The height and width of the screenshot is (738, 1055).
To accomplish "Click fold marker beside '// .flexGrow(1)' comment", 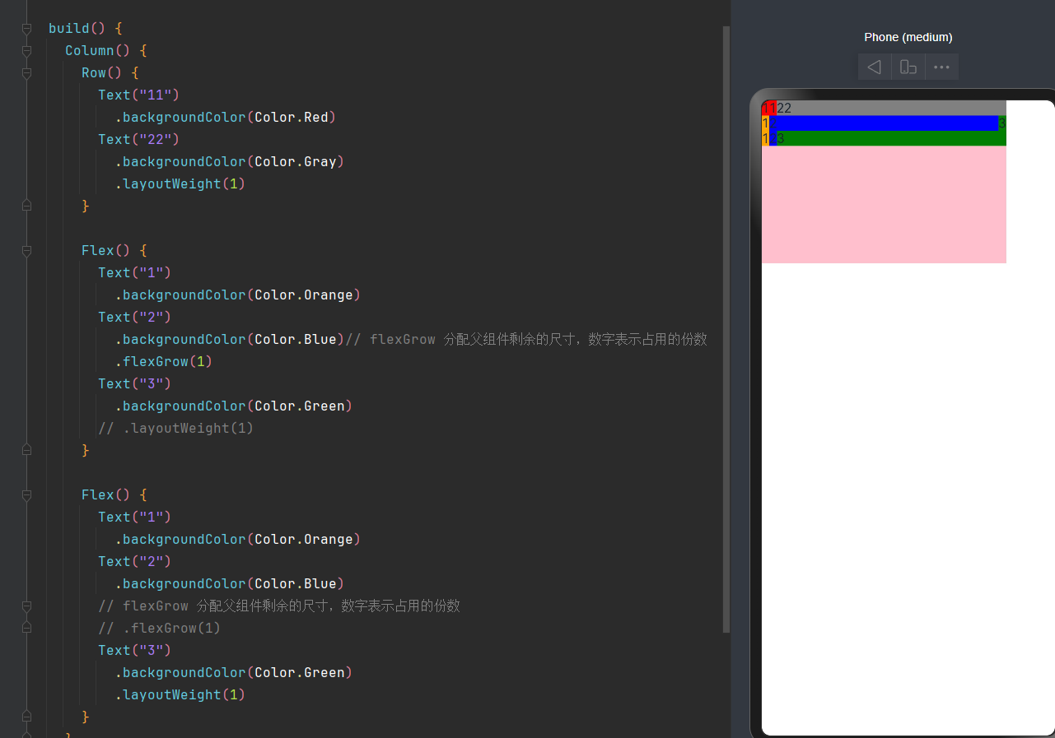I will pos(26,628).
